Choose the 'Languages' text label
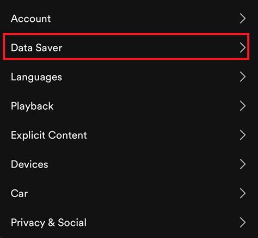Screen dimensions: 258x238 [36, 77]
